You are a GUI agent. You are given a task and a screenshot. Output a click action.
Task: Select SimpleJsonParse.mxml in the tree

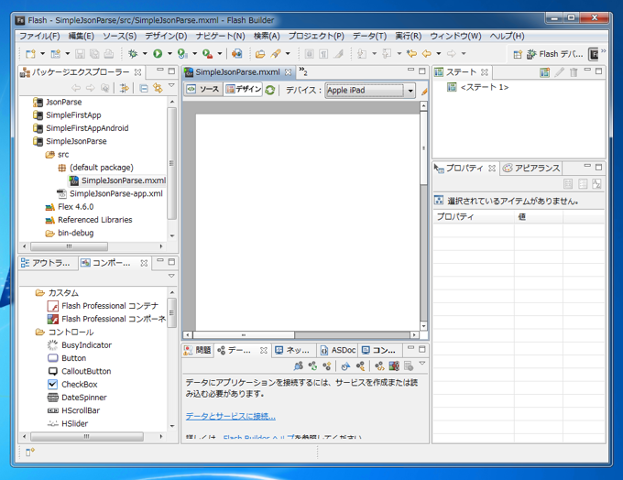124,180
